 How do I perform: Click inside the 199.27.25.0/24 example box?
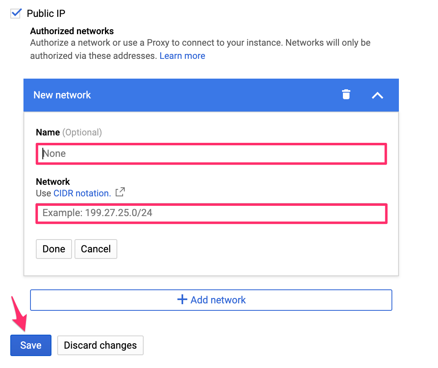(211, 213)
